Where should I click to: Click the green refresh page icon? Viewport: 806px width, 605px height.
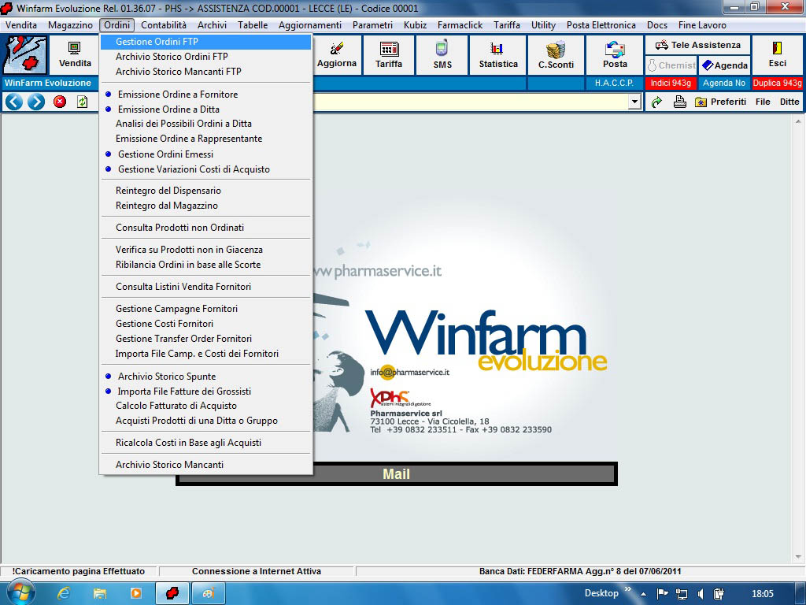click(x=83, y=102)
